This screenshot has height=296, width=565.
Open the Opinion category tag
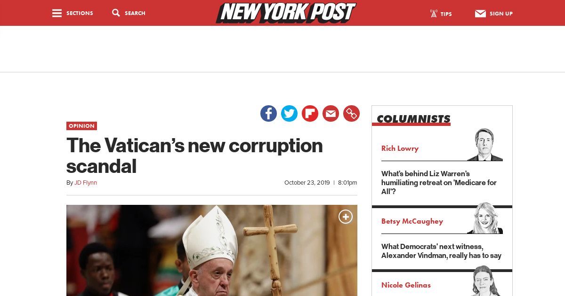click(x=81, y=126)
